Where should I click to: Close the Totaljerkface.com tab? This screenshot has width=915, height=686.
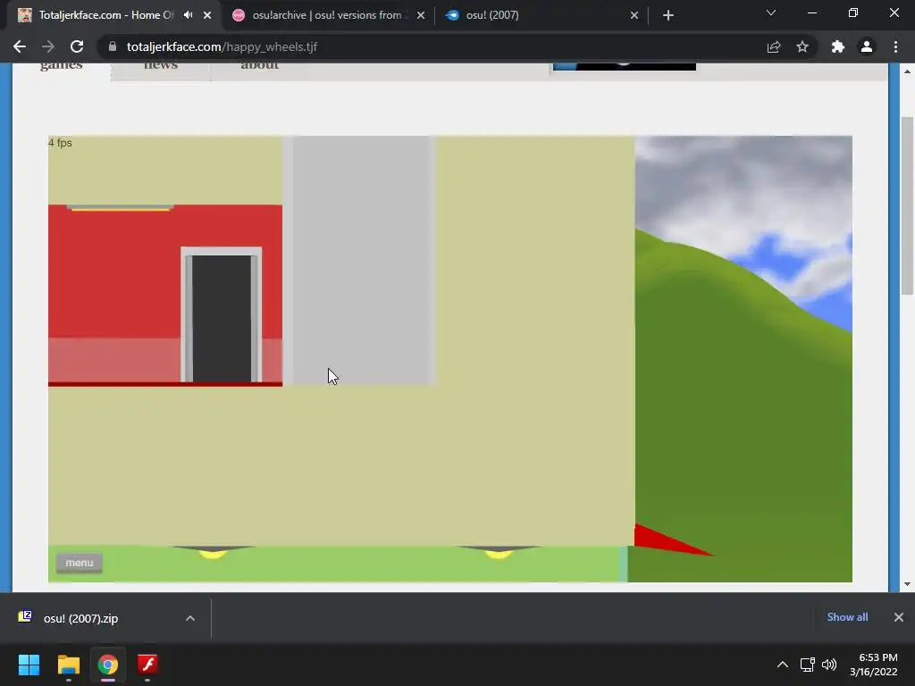(x=207, y=15)
